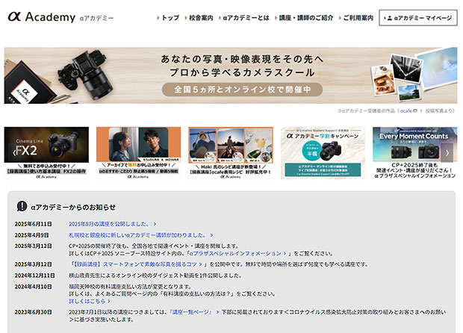Click the 2025年6月11日 date text
Viewport: 463px width, 333px height.
pyautogui.click(x=34, y=224)
